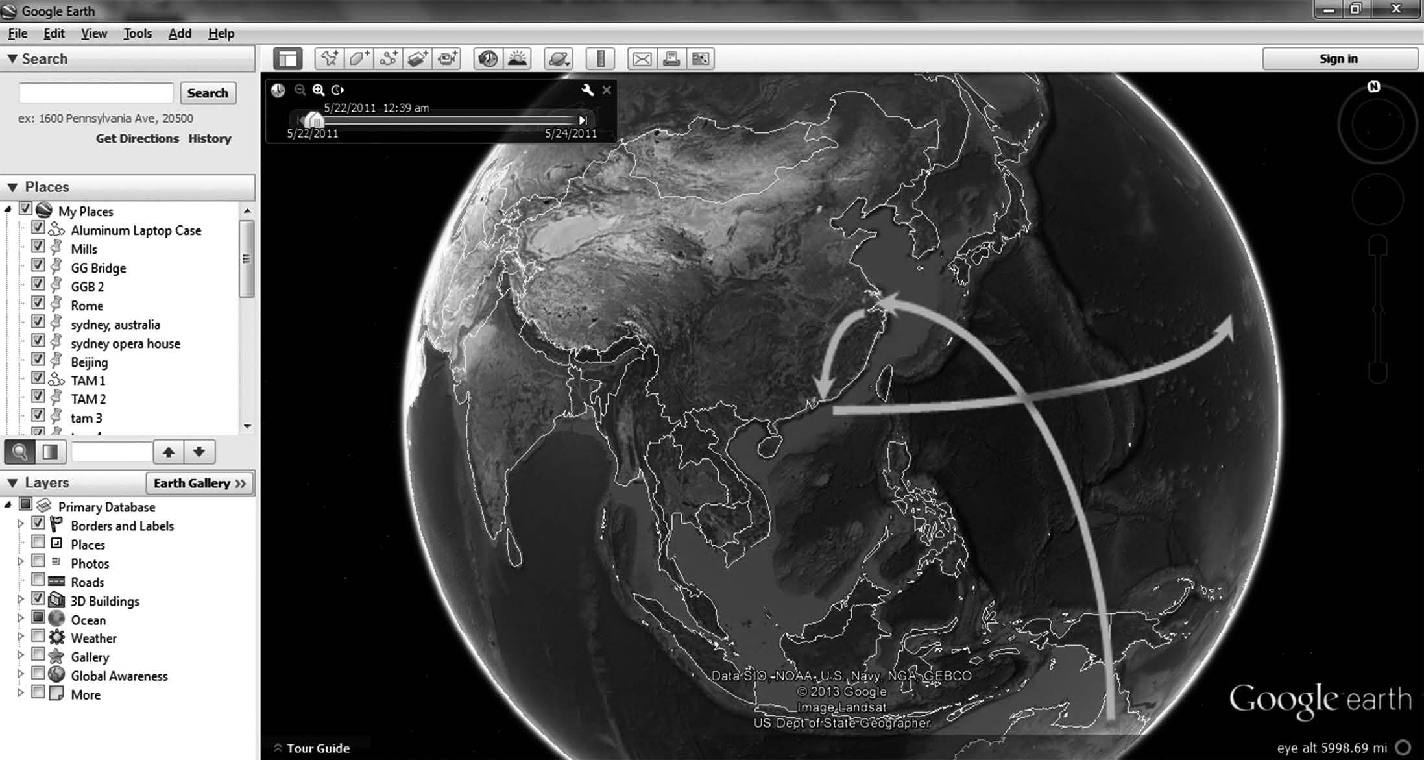Click the Ruler measurement tool icon

point(602,58)
